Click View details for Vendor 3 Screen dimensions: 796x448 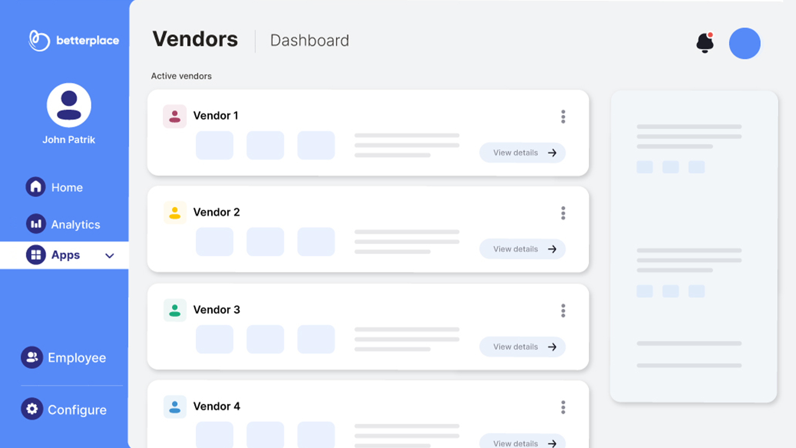point(522,347)
